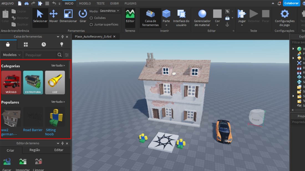Expand the first Explorer tree item

coord(293,49)
